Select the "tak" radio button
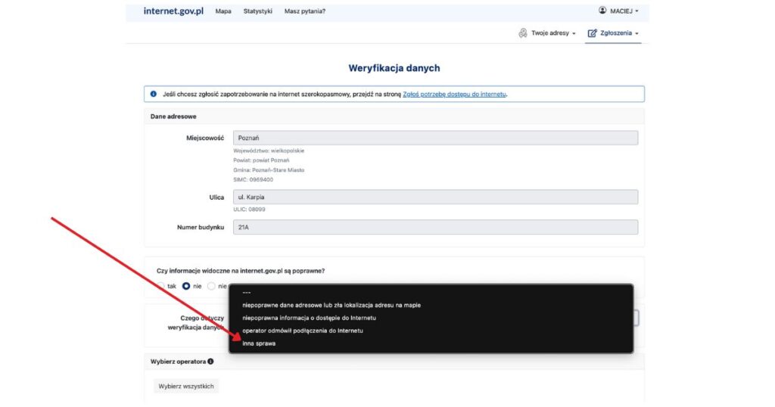 click(x=161, y=287)
